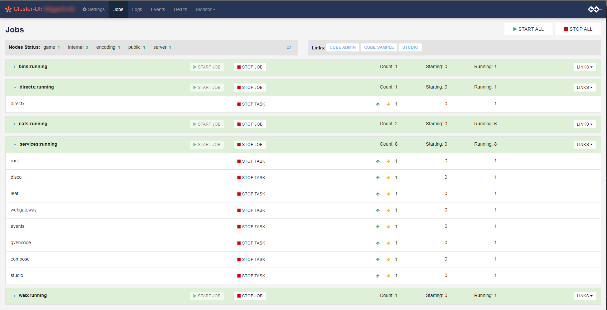Stop the services job
This screenshot has height=310, width=607.
click(250, 145)
